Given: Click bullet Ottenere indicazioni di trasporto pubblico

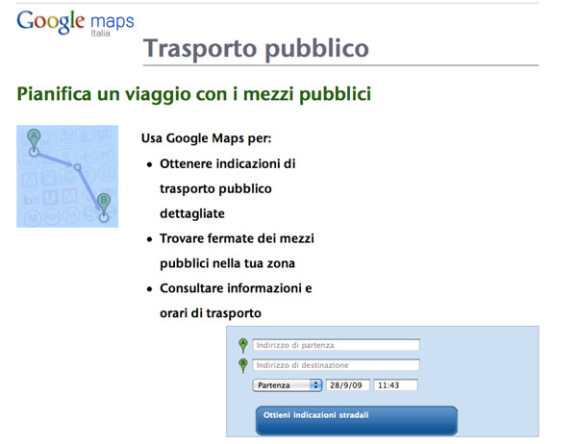Looking at the screenshot, I should pos(227,188).
